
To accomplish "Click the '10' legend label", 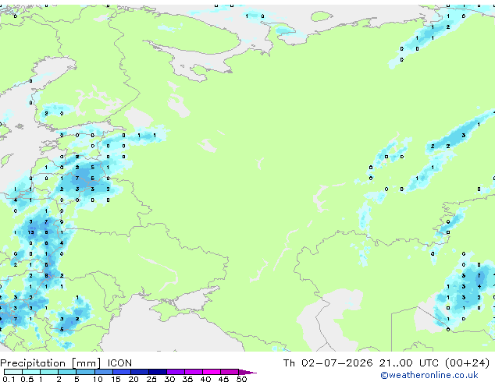I will click(98, 379).
